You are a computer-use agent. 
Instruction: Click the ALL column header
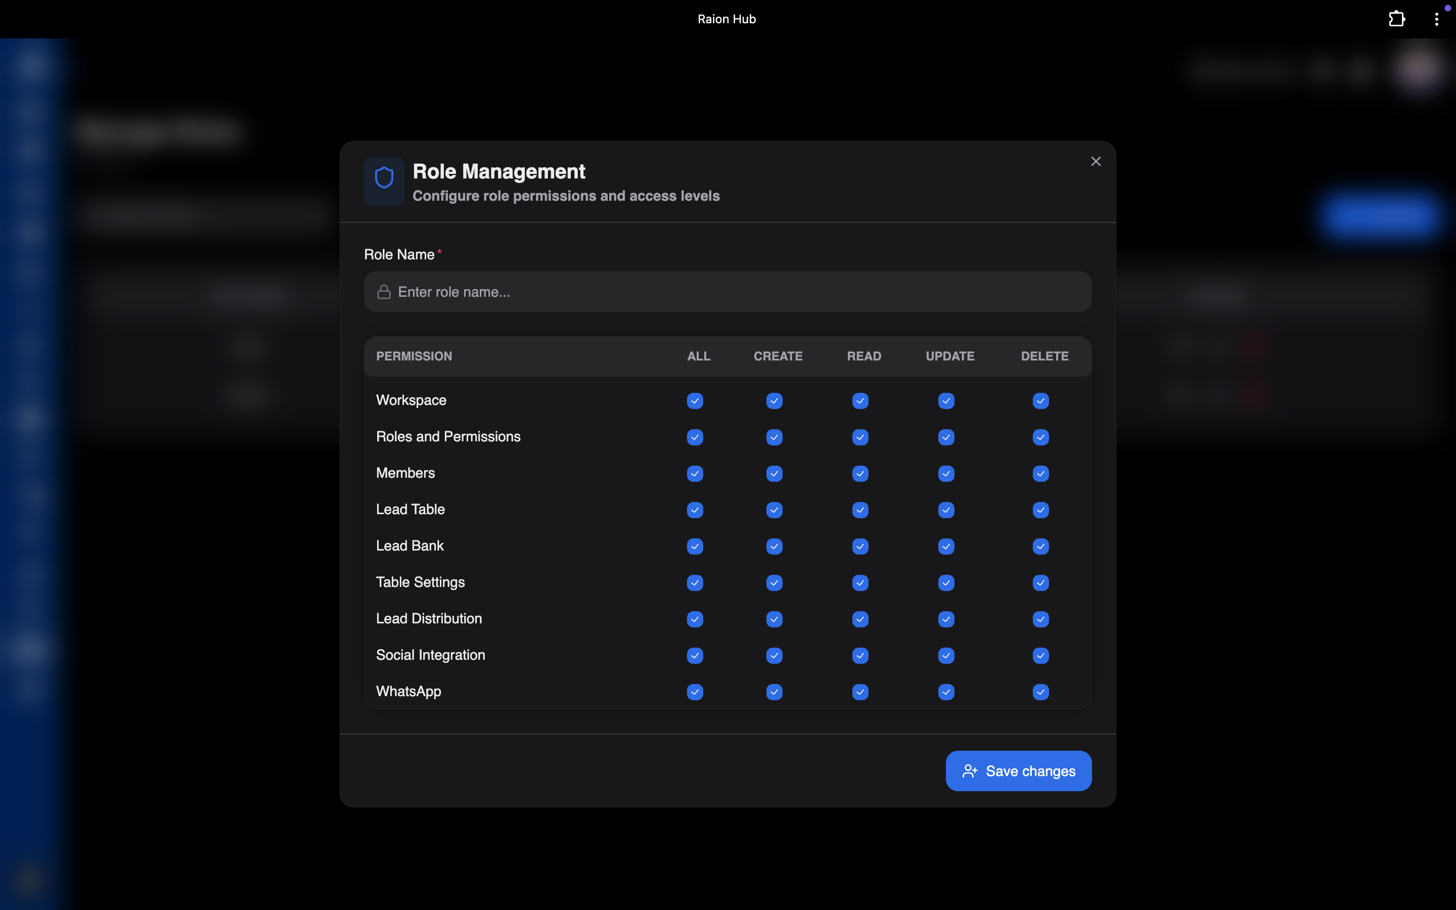[x=699, y=356]
